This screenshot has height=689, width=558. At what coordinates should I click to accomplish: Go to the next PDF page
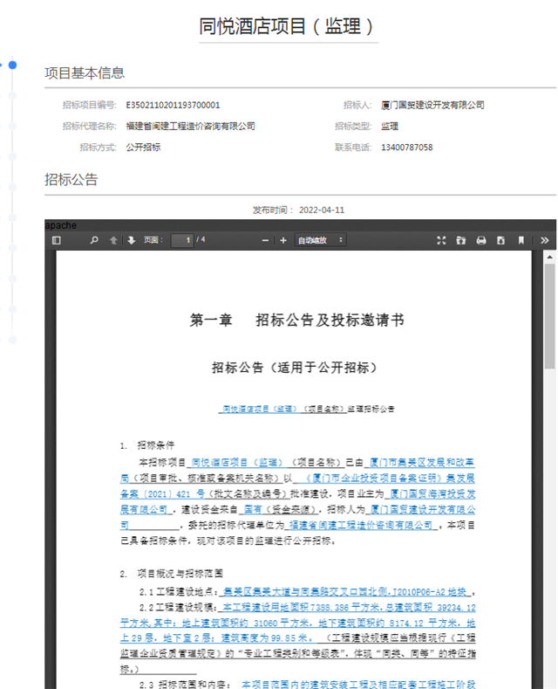(x=131, y=240)
